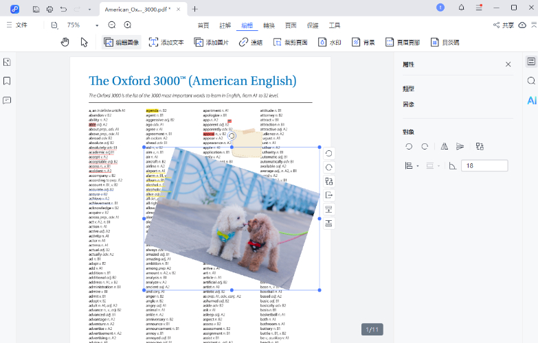Open the hamburger menu with the red dot
Screen dimensions: 538x343
(480, 8)
